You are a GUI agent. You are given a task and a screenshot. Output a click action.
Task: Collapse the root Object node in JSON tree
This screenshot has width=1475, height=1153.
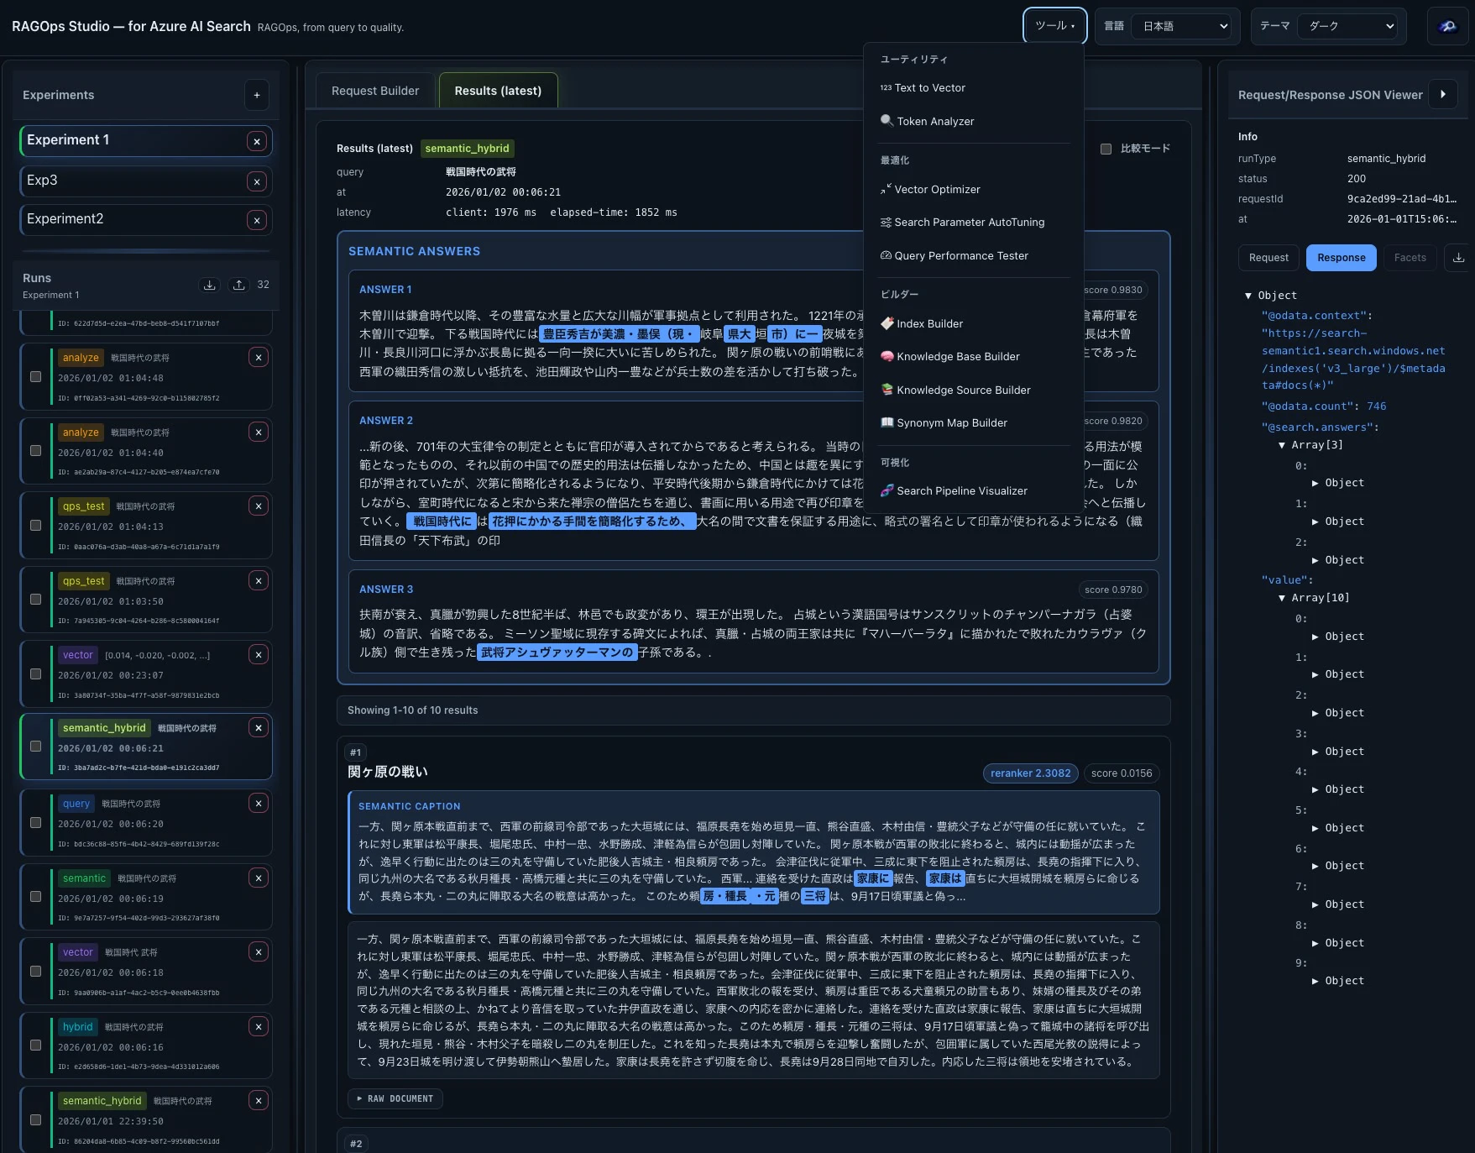(x=1248, y=296)
